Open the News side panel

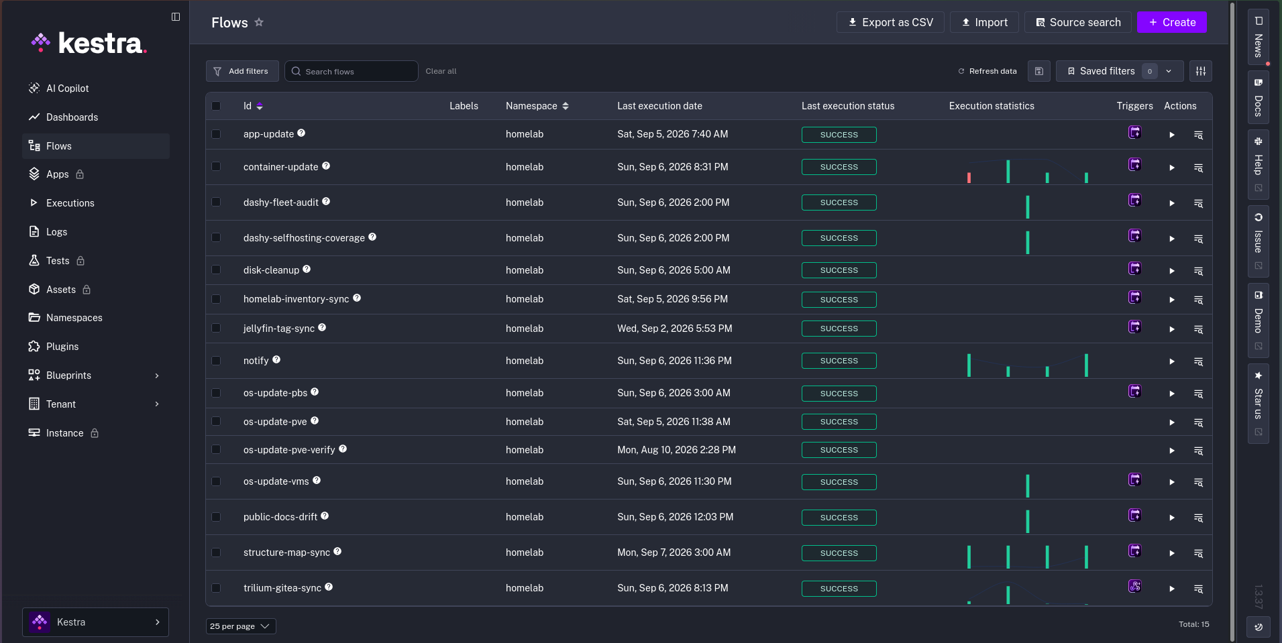click(1258, 37)
